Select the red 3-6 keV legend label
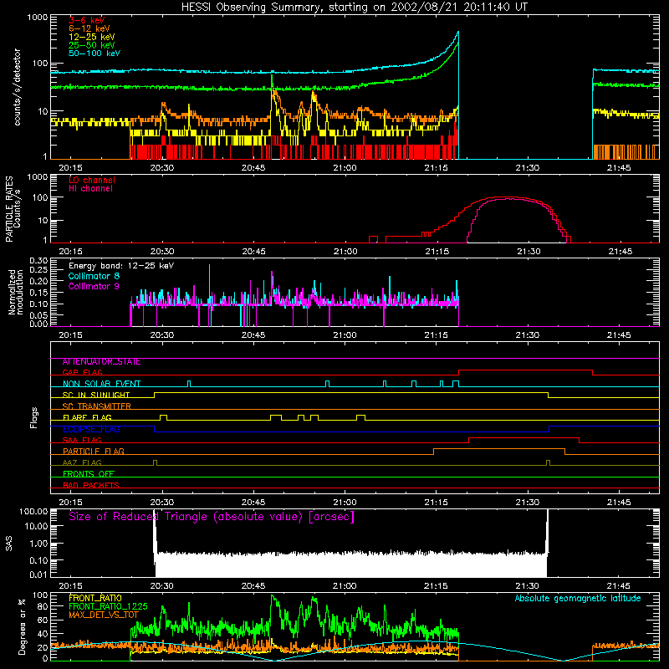Viewport: 669px width, 669px height. pos(87,20)
